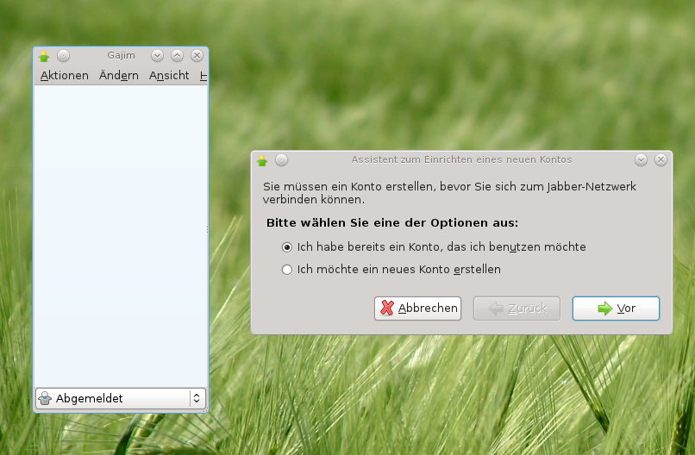Click the greyed-out Zurück button
Image resolution: width=695 pixels, height=455 pixels.
pos(517,309)
